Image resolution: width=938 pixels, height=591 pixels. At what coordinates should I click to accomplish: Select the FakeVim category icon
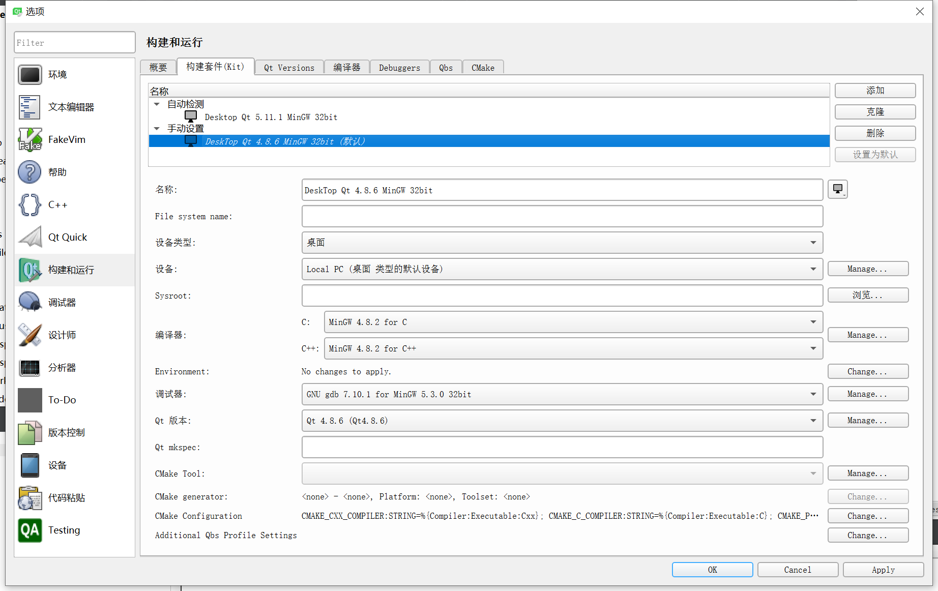[30, 140]
